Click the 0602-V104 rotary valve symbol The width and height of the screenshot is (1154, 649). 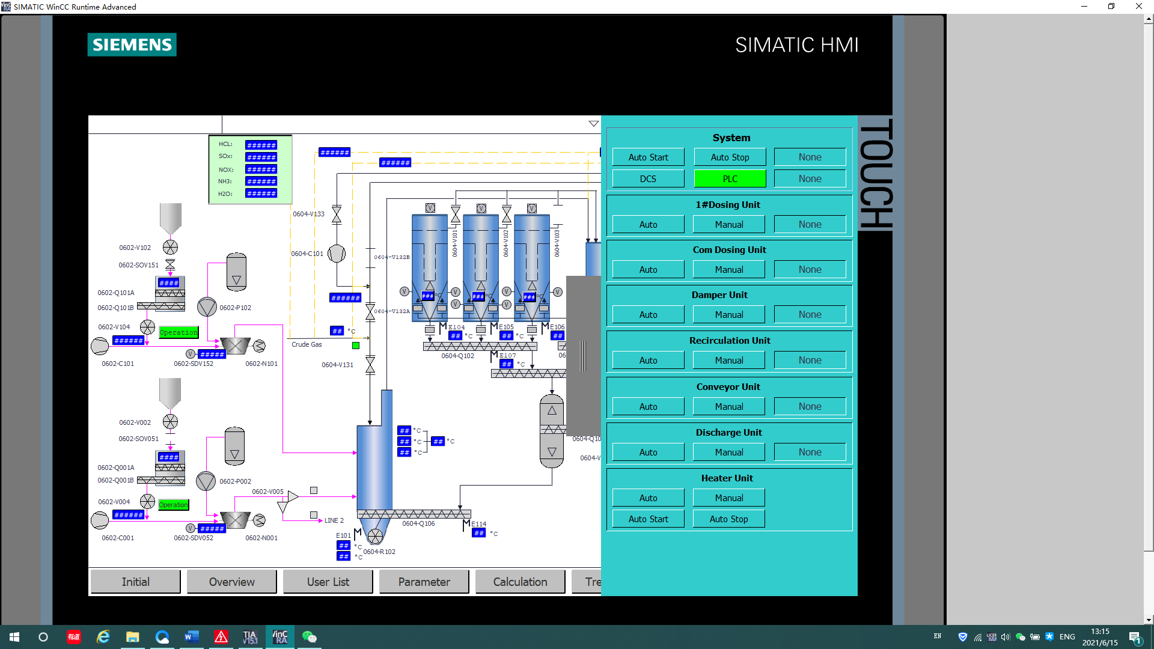(x=147, y=327)
